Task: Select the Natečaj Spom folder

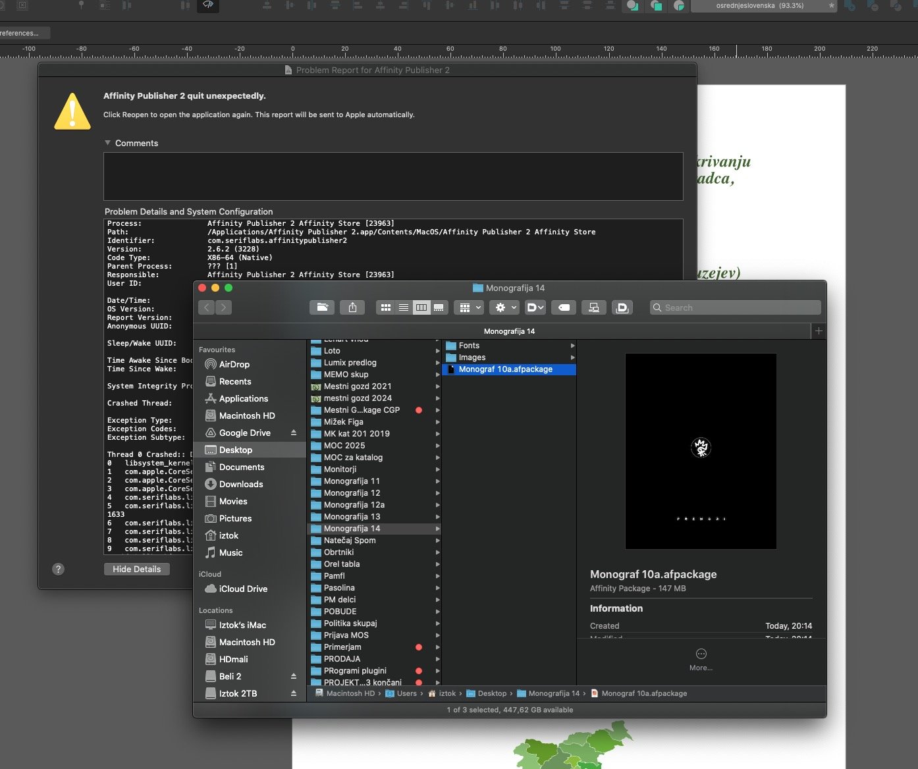Action: (373, 541)
